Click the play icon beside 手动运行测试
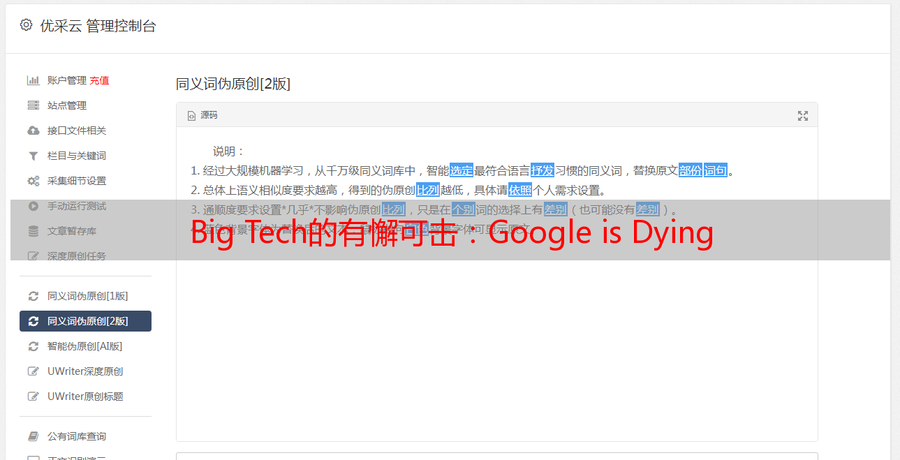Screen dimensions: 900x460 coord(33,206)
